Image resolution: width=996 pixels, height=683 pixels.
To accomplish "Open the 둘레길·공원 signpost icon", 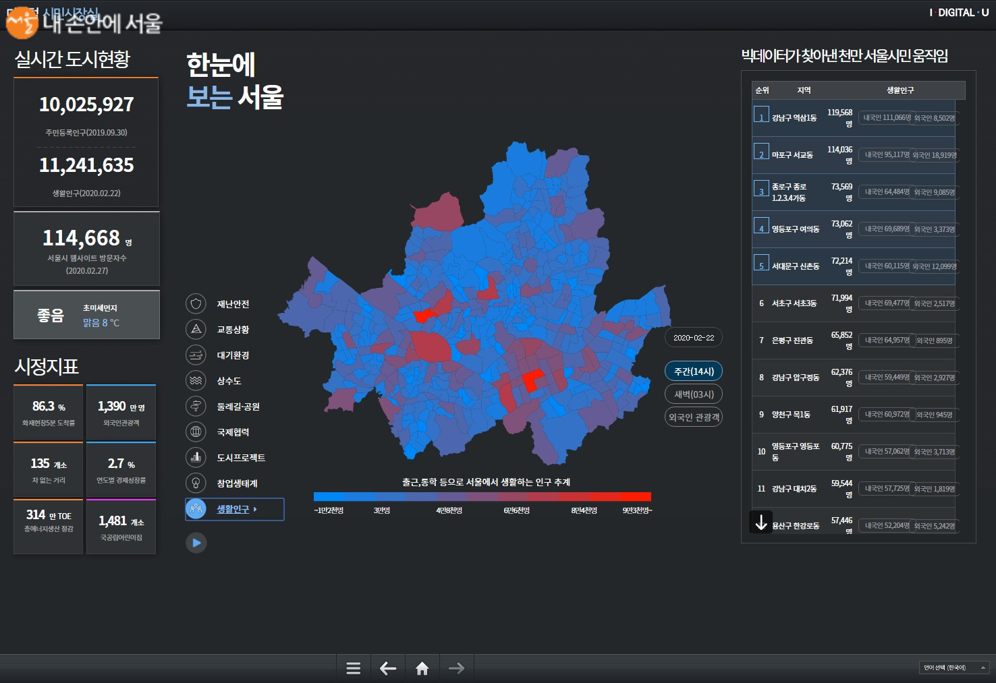I will (196, 407).
